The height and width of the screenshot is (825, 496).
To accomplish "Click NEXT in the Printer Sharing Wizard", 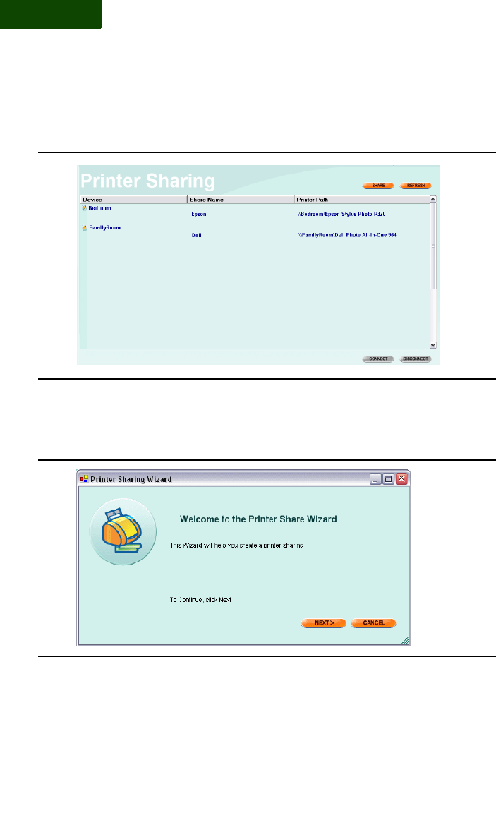I will tap(323, 623).
